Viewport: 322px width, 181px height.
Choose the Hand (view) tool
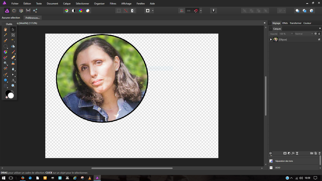(x=5, y=29)
